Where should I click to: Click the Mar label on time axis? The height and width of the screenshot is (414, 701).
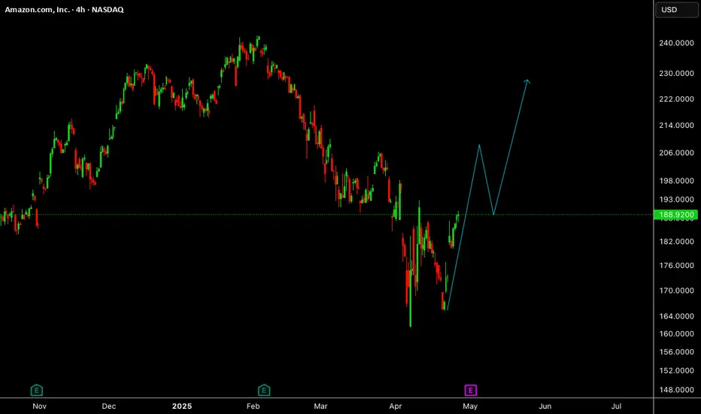click(x=320, y=406)
